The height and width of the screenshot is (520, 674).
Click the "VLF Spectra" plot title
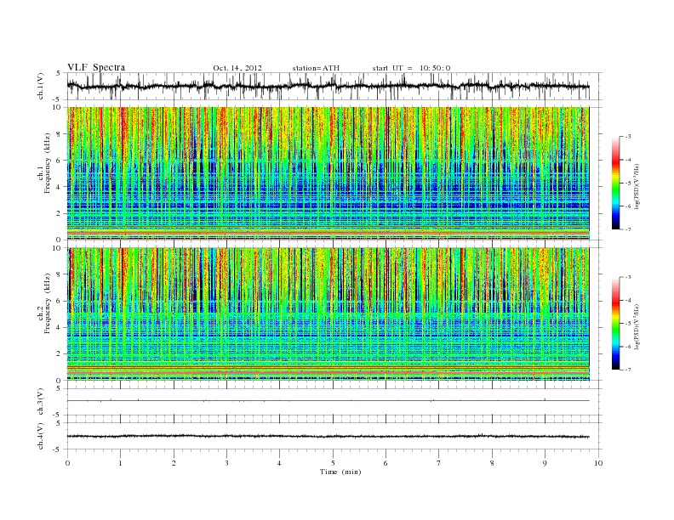pos(96,67)
